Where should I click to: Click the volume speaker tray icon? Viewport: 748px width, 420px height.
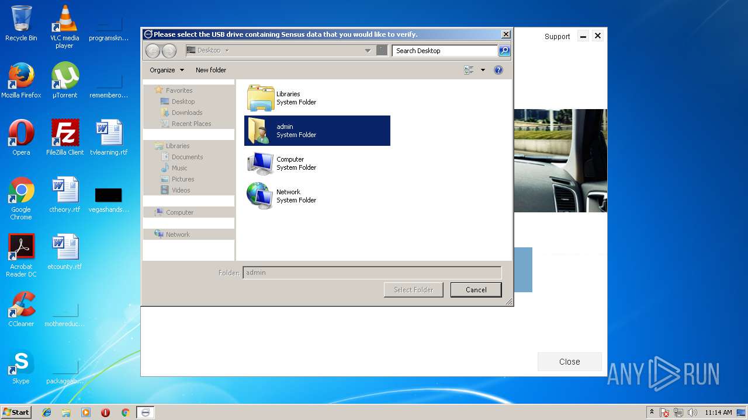(x=692, y=412)
